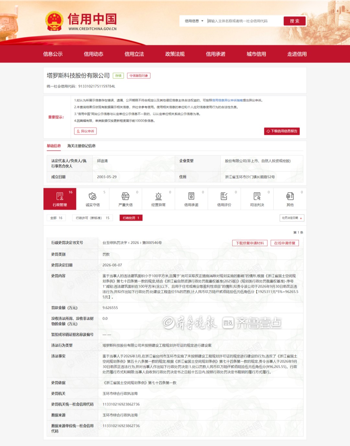Open the 政策法规 navigation item
The image size is (350, 446).
click(x=175, y=54)
